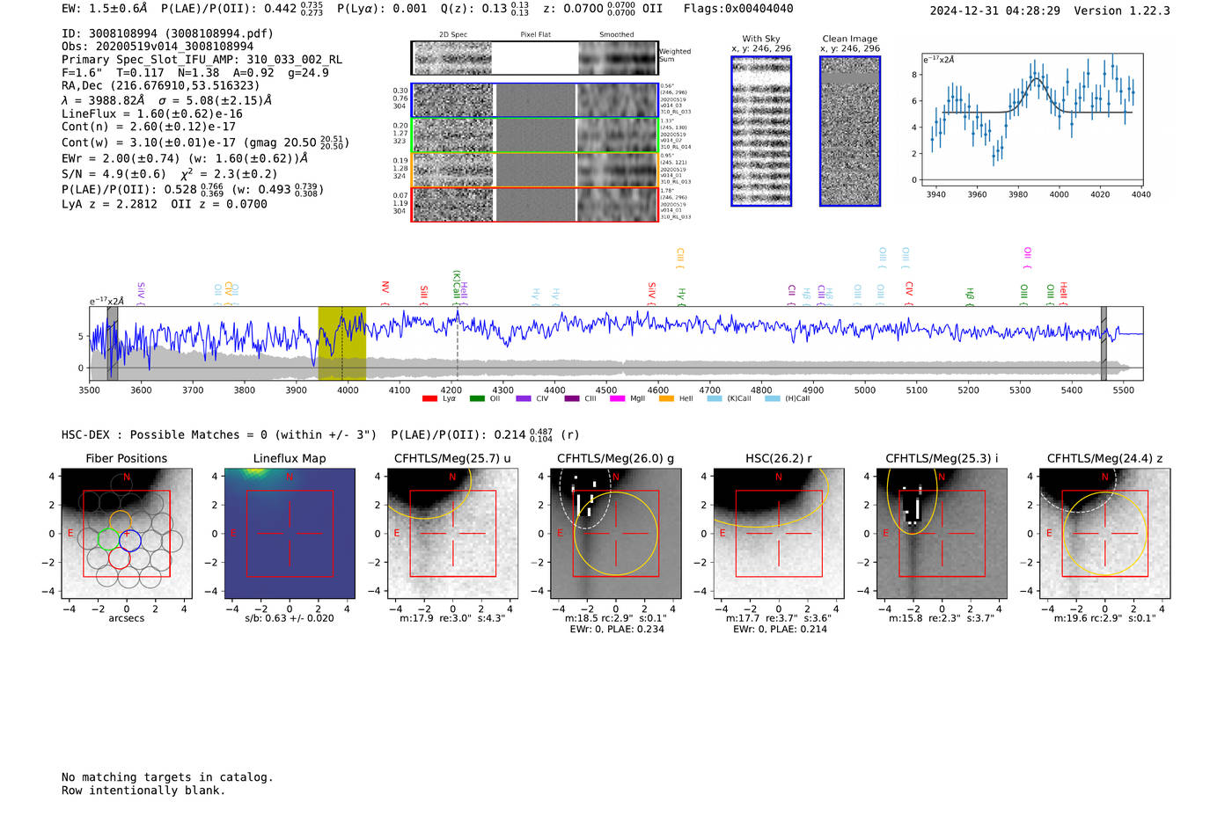Click 'Row intentionally blank.' text
The width and height of the screenshot is (1232, 838).
coord(143,791)
